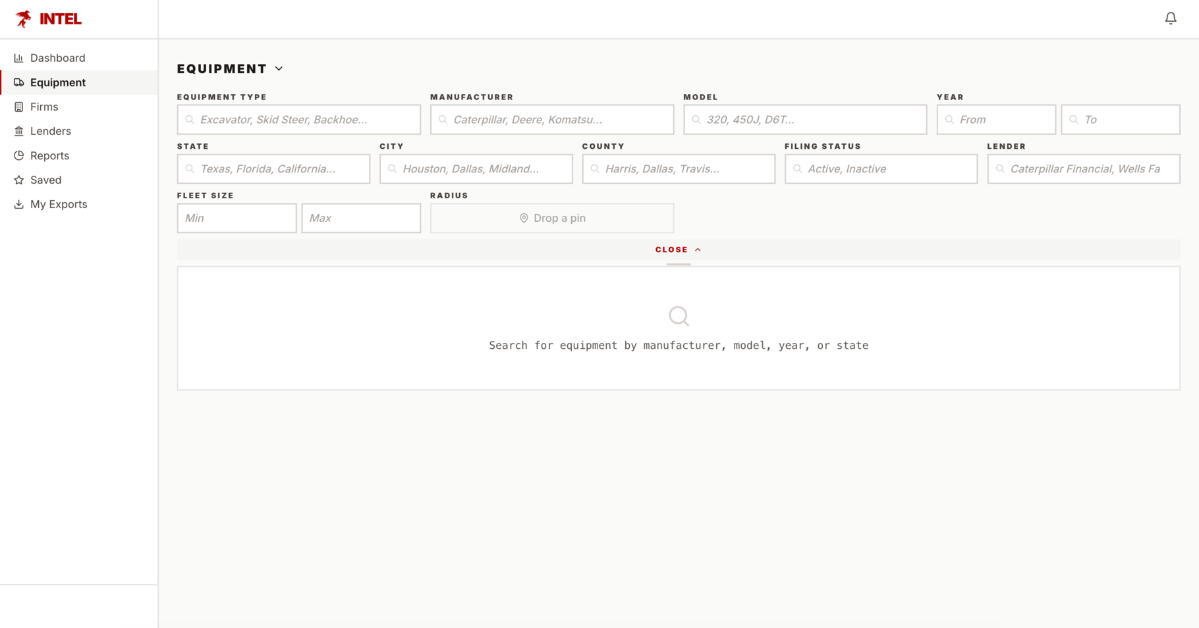Open Lender filter dropdown
Screen dimensions: 1199x628
(x=1084, y=169)
